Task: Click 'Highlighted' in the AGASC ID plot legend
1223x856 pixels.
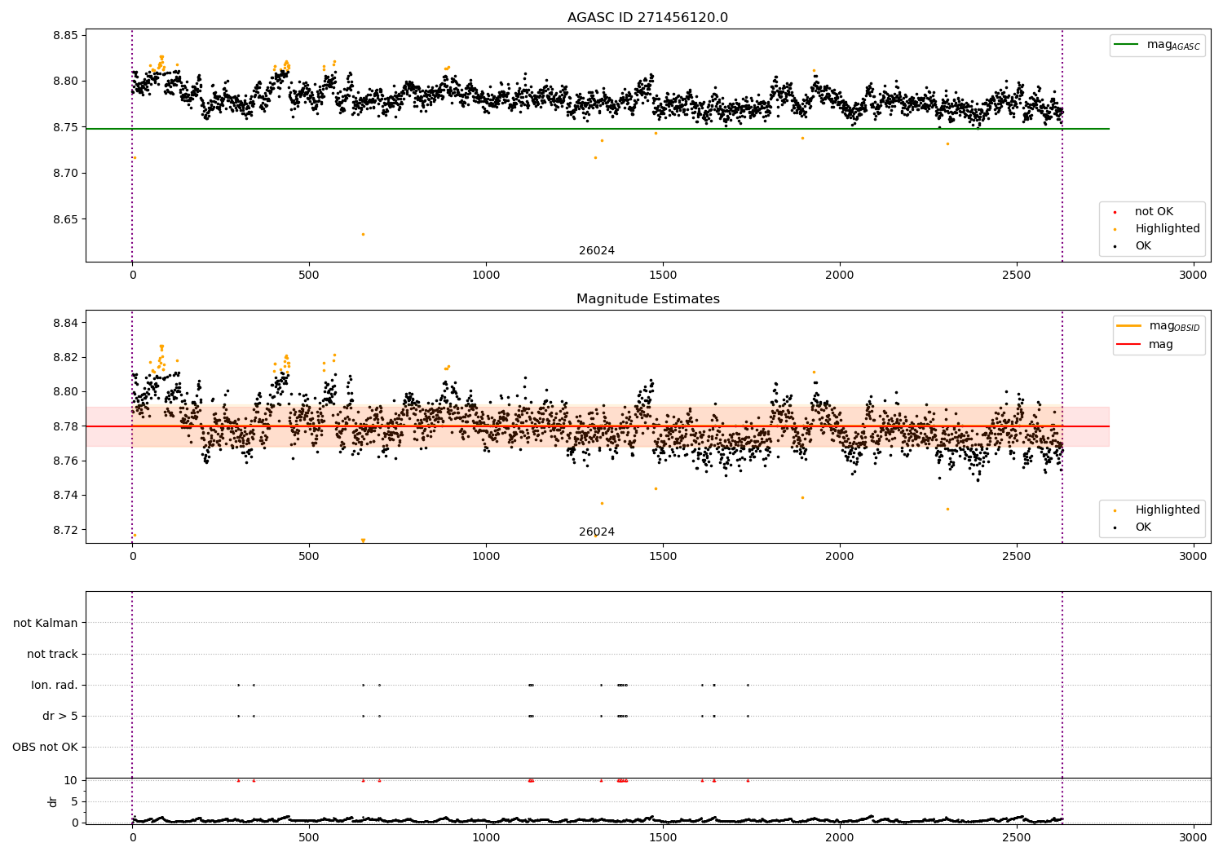Action: pos(1159,229)
